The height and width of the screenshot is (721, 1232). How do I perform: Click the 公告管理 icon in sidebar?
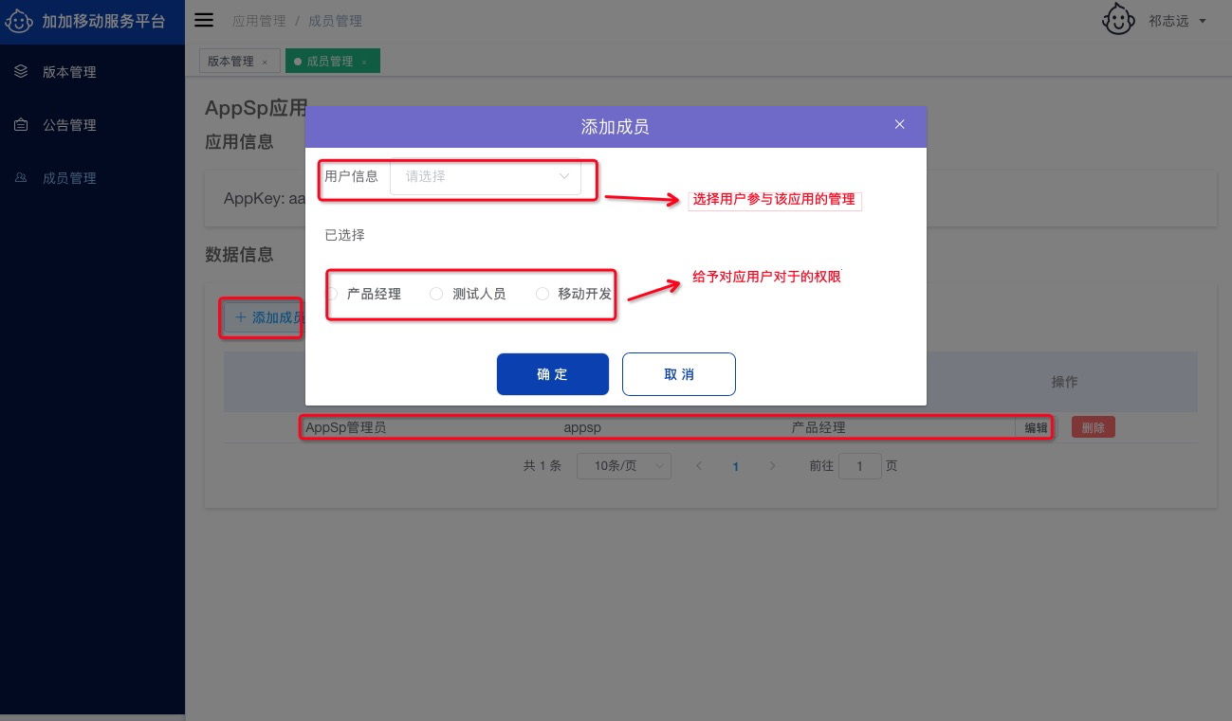point(21,125)
